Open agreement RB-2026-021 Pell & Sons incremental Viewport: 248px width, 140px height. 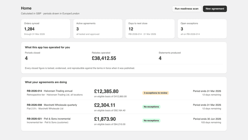(x=124, y=121)
